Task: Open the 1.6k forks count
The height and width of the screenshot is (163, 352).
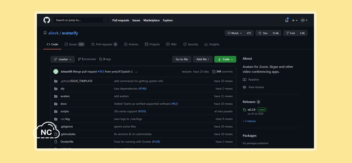Action: [x=302, y=33]
